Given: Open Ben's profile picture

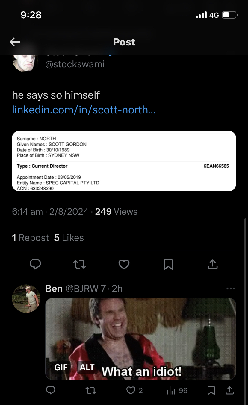Looking at the screenshot, I should (x=26, y=298).
